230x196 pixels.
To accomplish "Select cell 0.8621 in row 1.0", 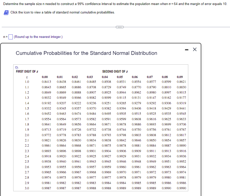I will tap(181, 82).
